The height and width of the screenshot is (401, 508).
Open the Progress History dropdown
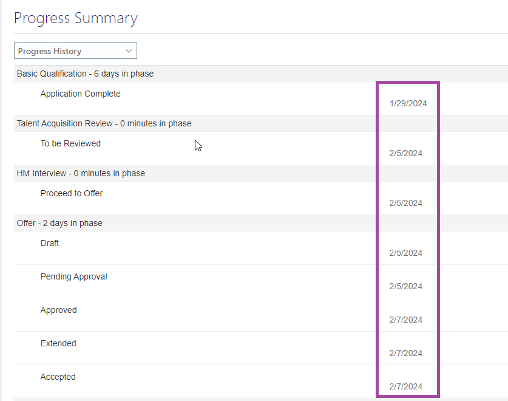(75, 50)
